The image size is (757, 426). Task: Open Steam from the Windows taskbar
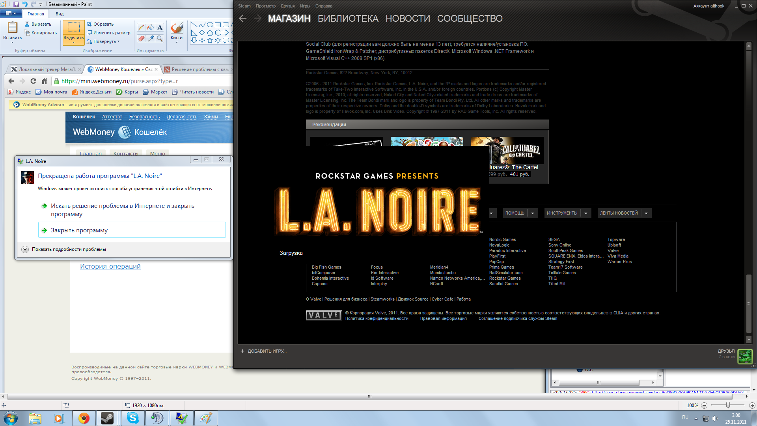tap(107, 418)
